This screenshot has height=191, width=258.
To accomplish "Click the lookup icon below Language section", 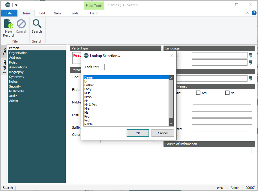I will [250, 78].
